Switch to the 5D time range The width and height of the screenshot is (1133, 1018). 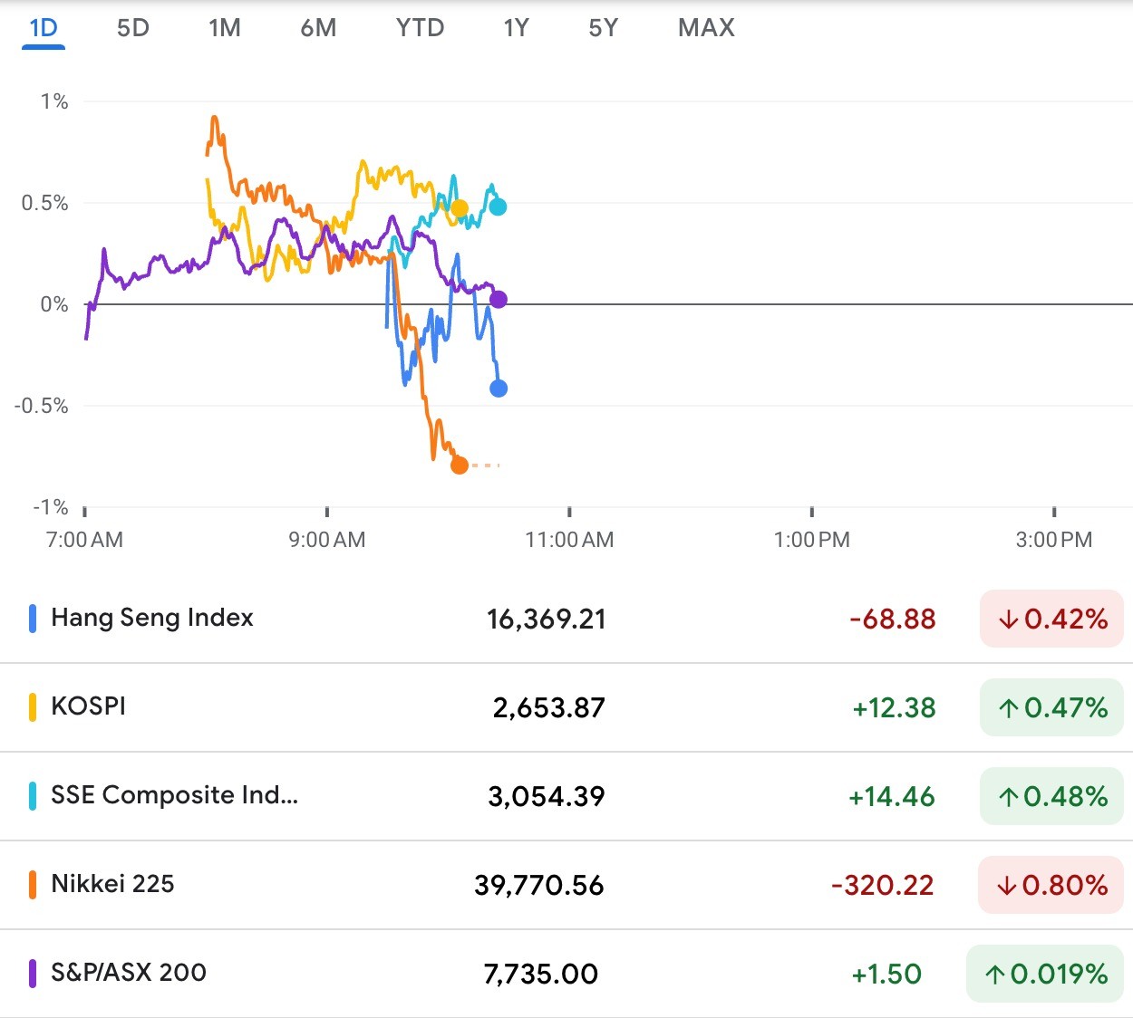(x=133, y=28)
